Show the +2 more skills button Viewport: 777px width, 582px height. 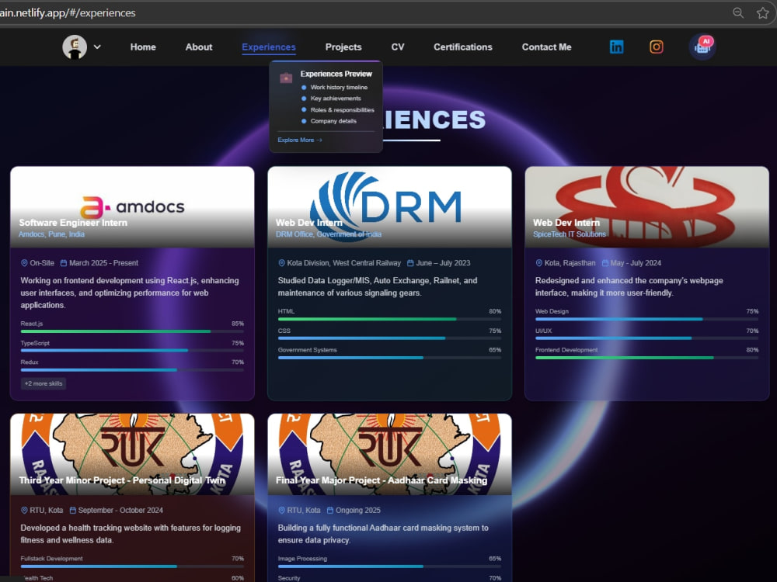pyautogui.click(x=44, y=383)
